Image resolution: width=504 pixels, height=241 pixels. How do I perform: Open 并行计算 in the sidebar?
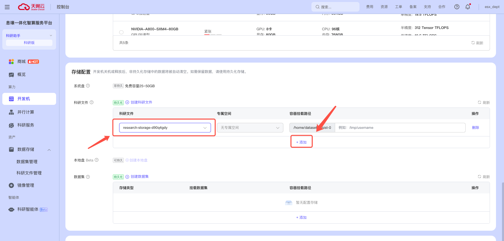pos(26,112)
